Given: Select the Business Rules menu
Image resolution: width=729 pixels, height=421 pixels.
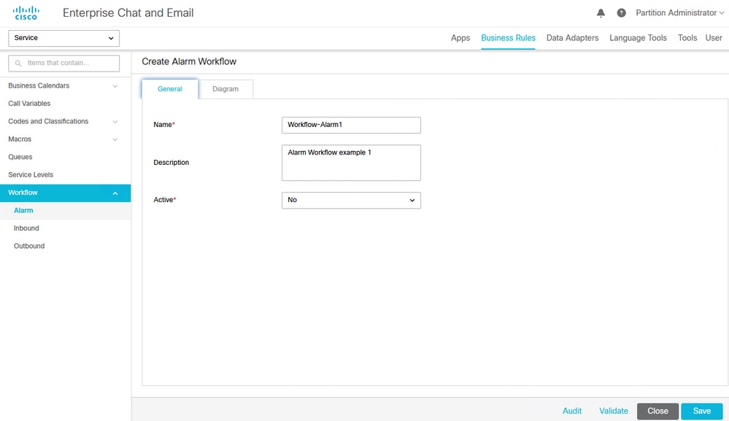Looking at the screenshot, I should [508, 38].
